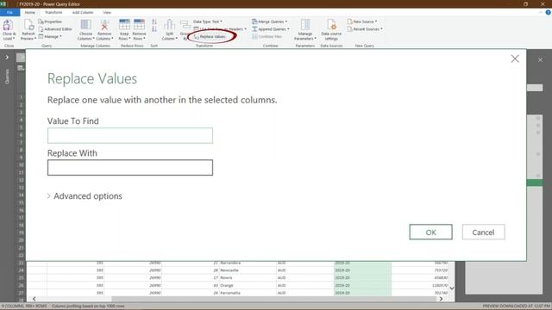Open the Advanced Editor

(55, 29)
